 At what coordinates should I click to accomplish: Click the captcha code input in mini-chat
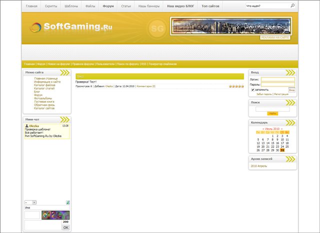click(32, 215)
